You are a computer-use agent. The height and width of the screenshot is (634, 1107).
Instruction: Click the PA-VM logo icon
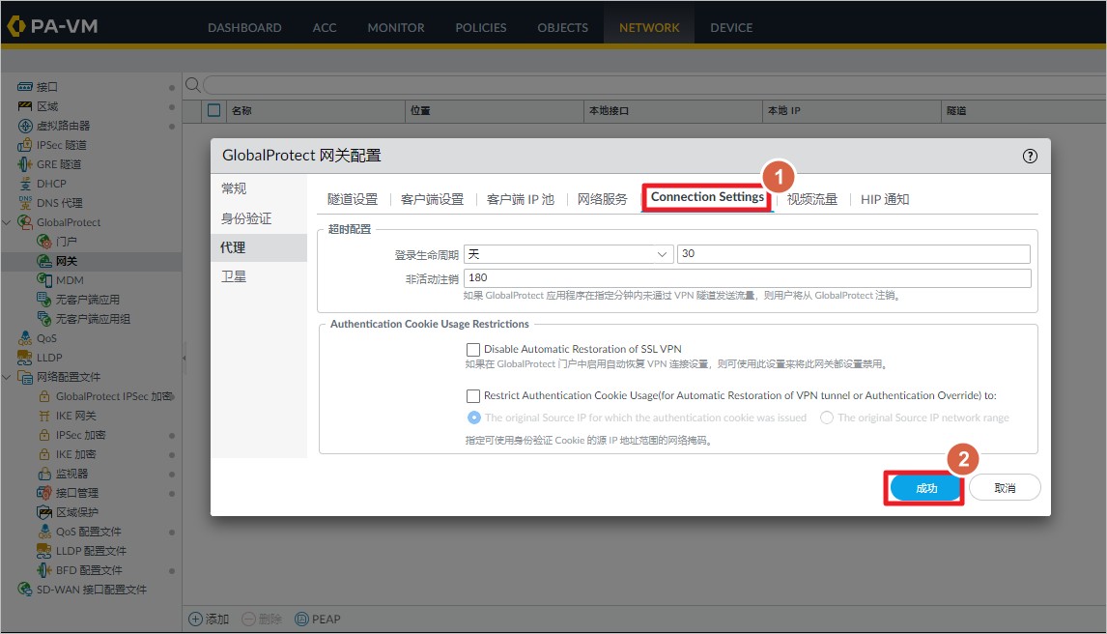pos(15,26)
